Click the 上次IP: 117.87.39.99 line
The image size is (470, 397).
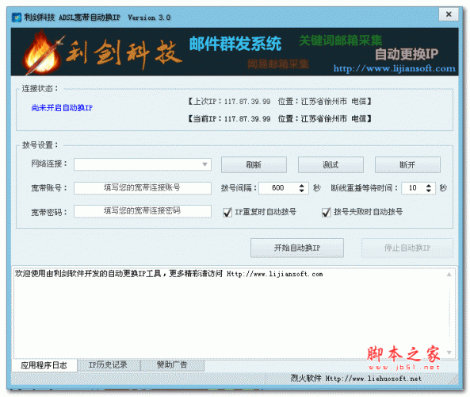[279, 102]
